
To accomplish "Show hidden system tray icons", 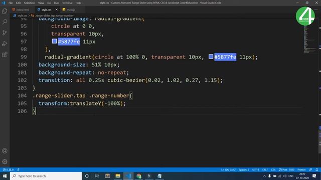I will point(264,176).
